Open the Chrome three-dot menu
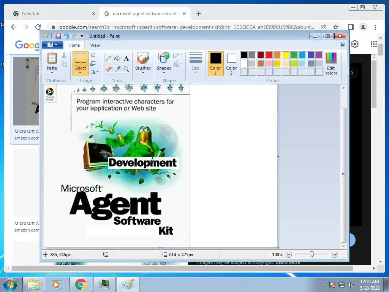 coord(375,27)
